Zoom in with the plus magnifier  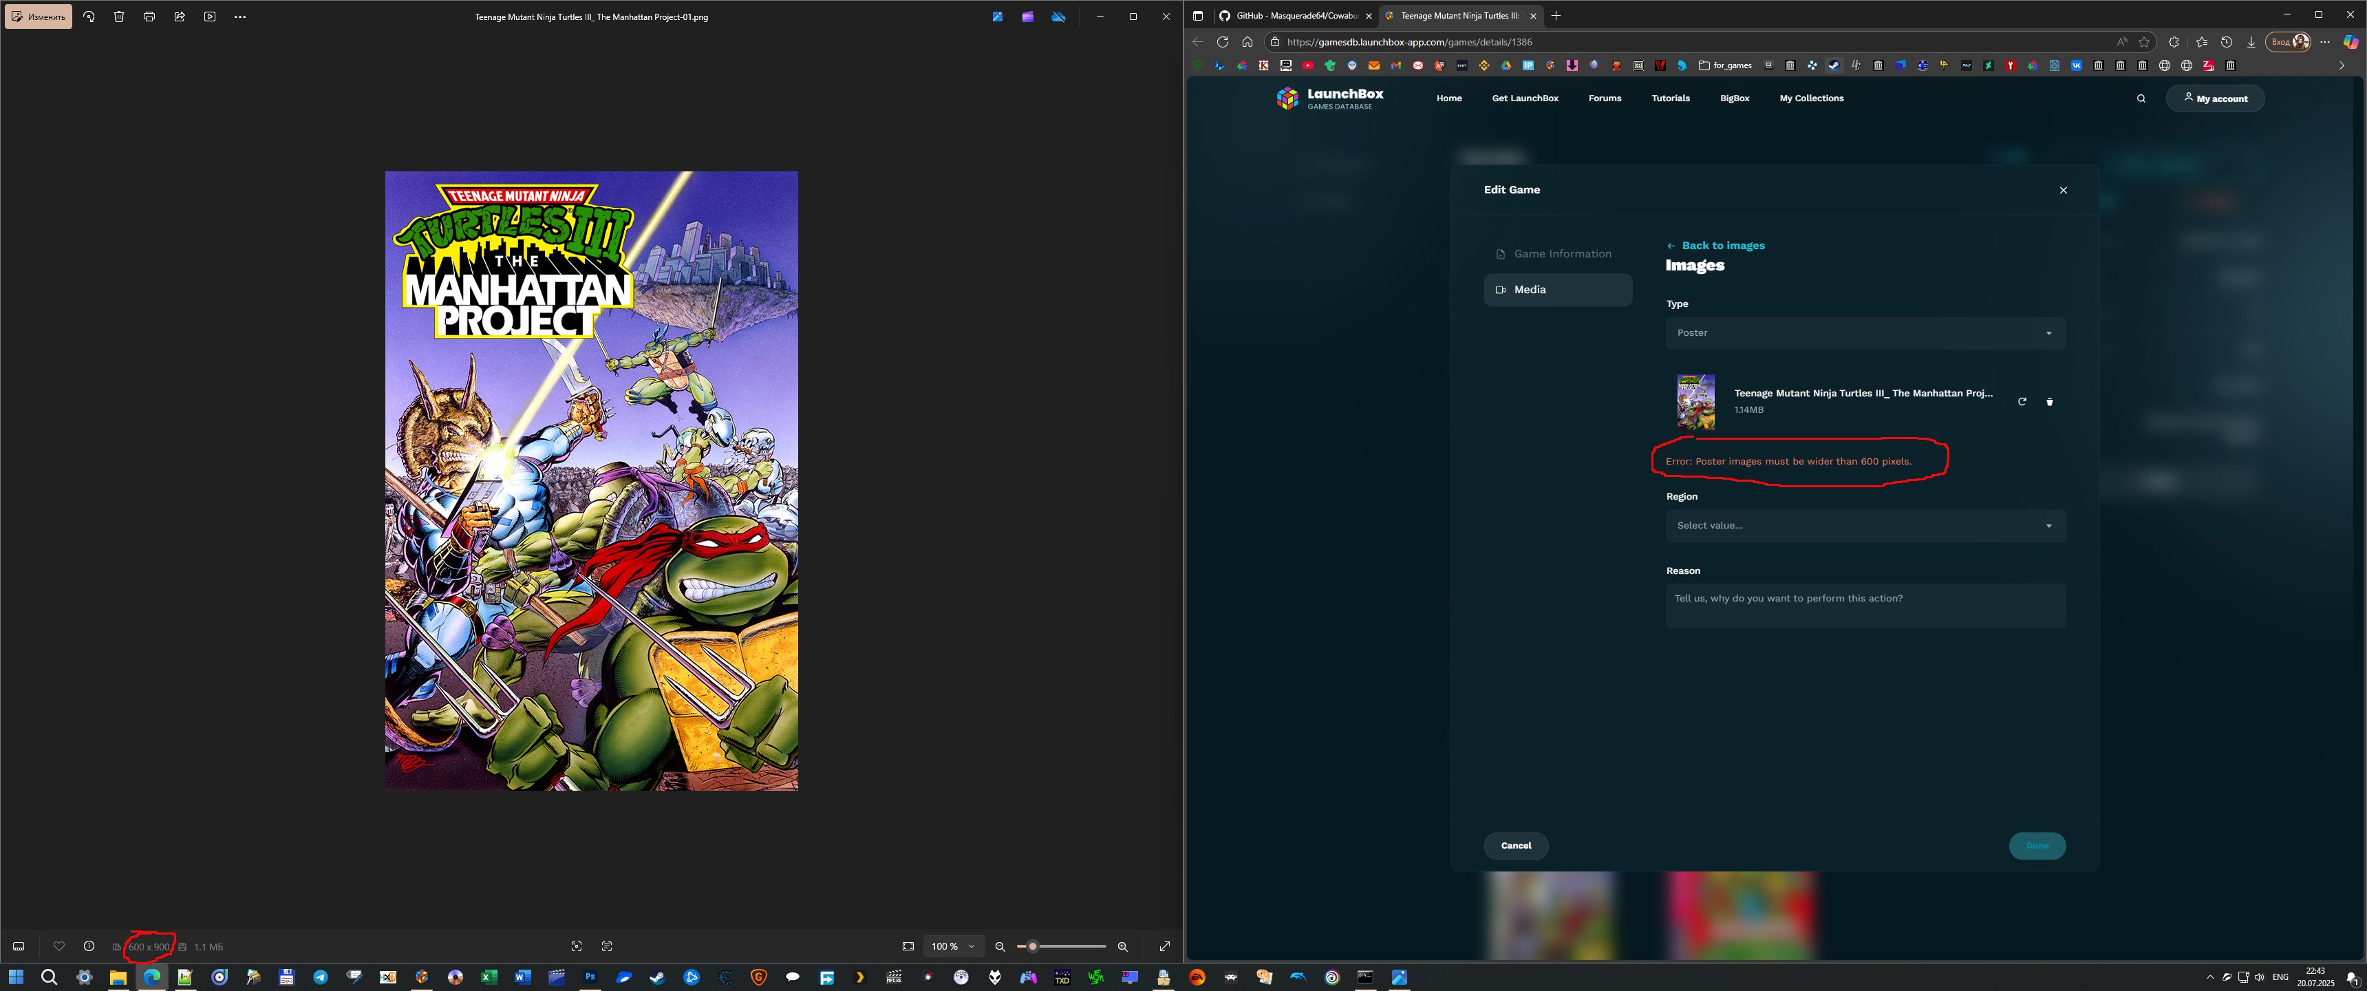tap(1122, 946)
